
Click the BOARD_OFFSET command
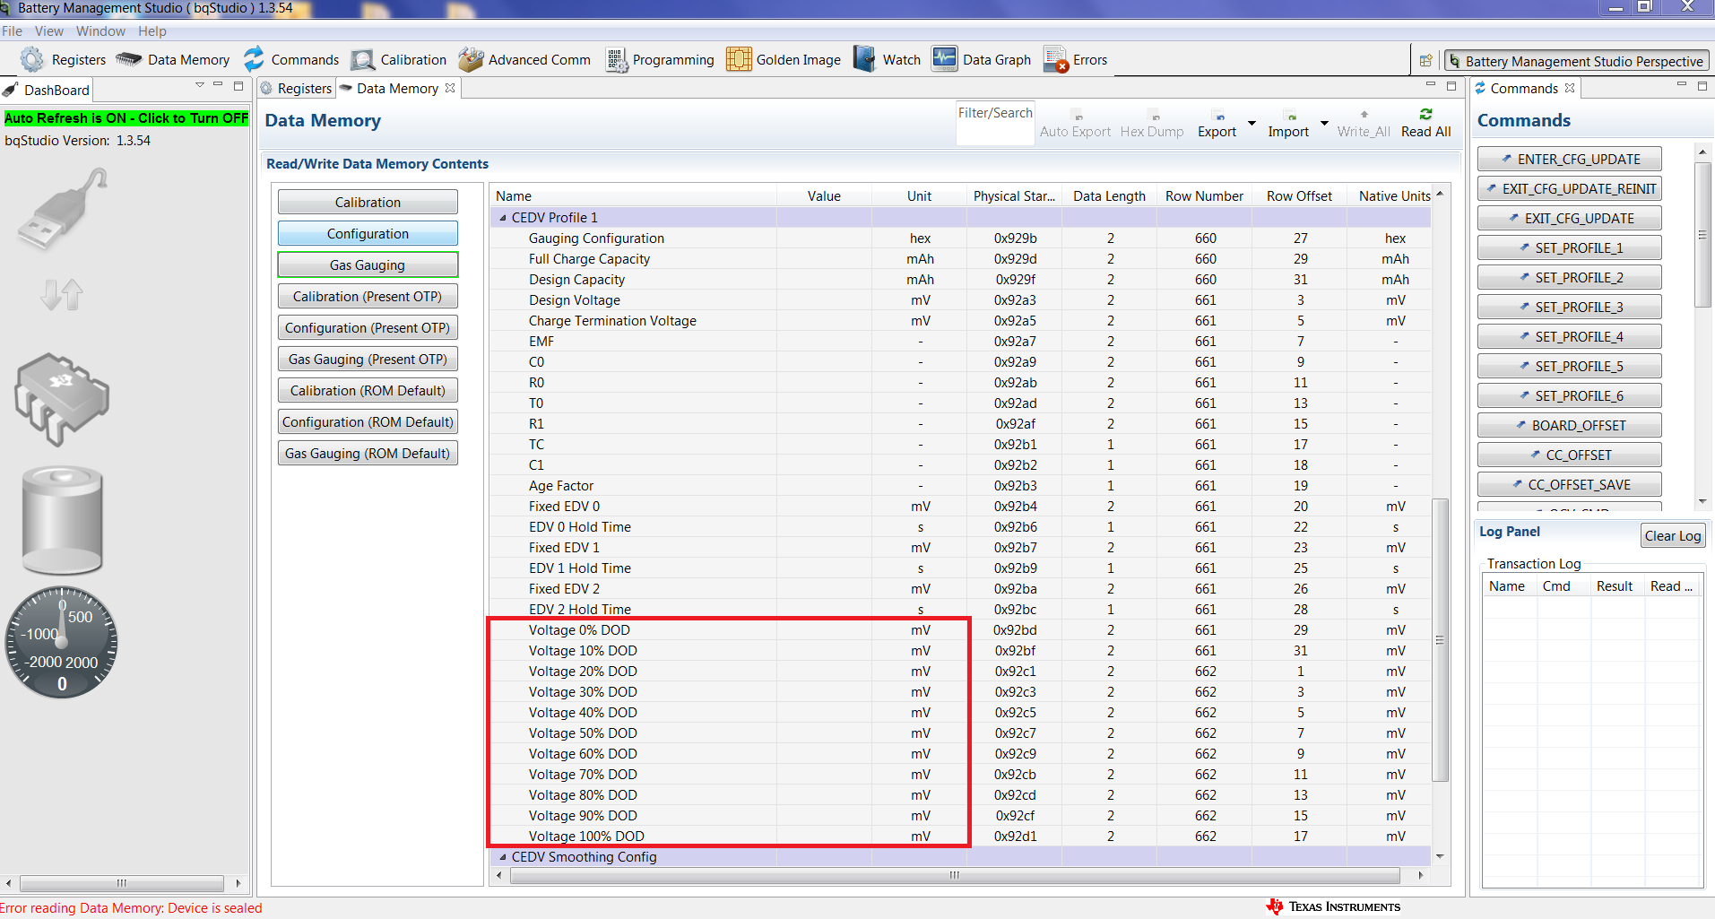(x=1570, y=425)
